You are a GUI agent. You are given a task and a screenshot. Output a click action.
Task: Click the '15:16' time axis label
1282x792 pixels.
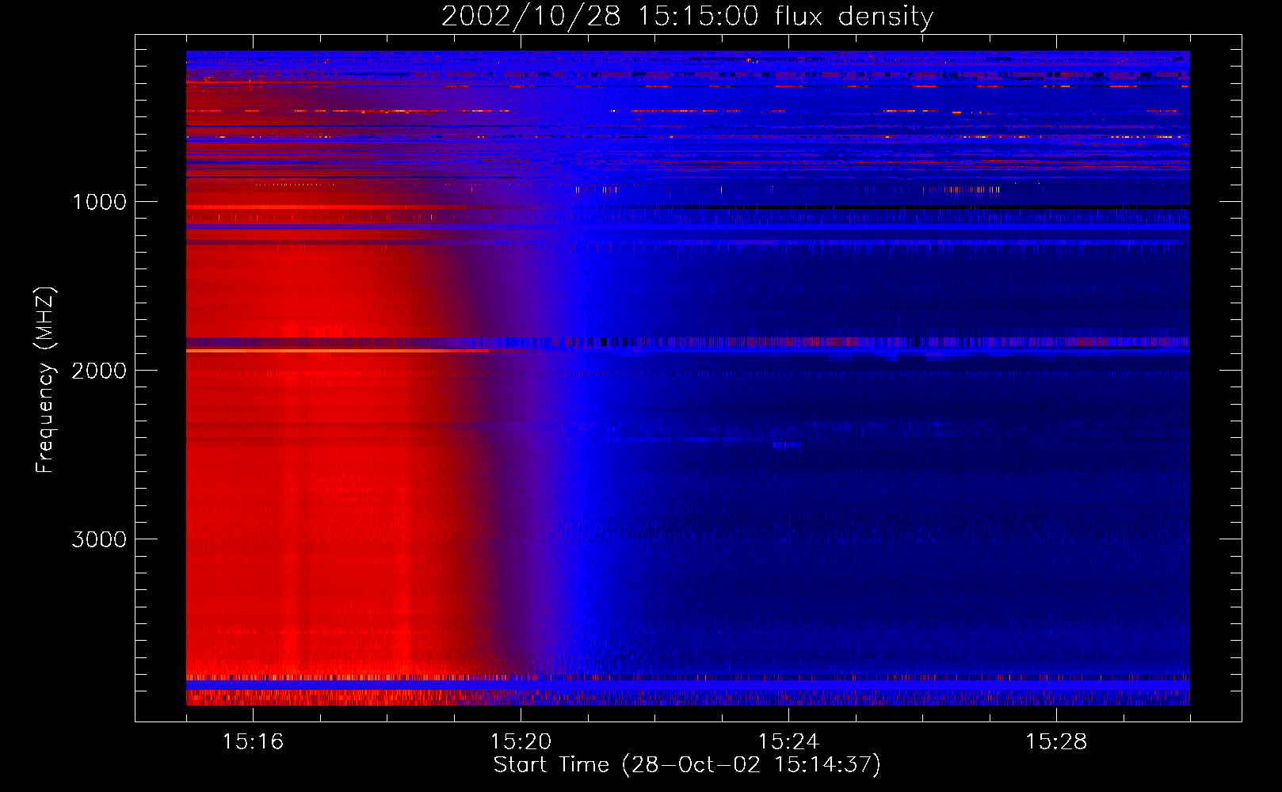(x=253, y=741)
